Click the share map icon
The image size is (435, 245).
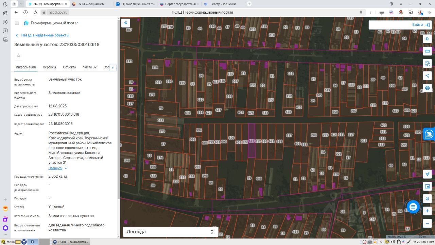(x=427, y=76)
